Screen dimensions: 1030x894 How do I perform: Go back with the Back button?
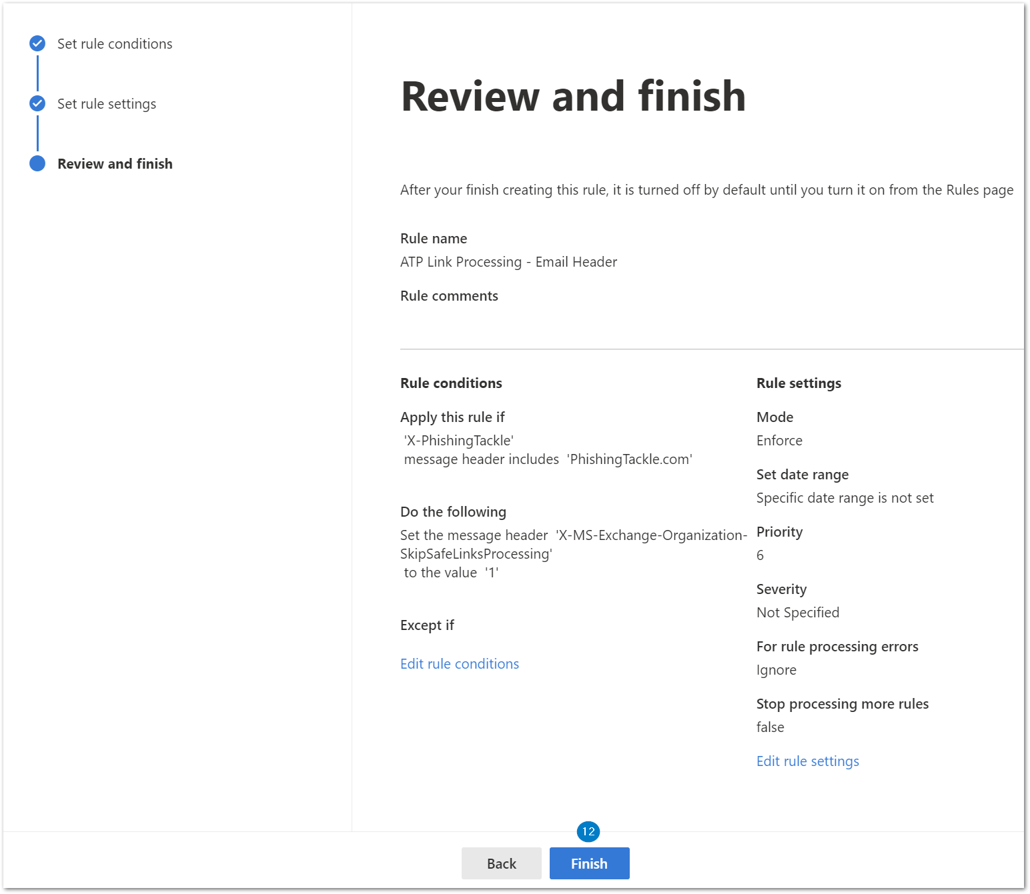click(x=502, y=863)
